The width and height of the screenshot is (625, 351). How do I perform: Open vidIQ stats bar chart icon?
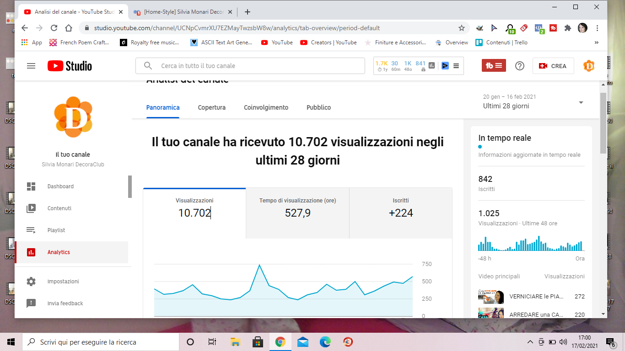[431, 66]
